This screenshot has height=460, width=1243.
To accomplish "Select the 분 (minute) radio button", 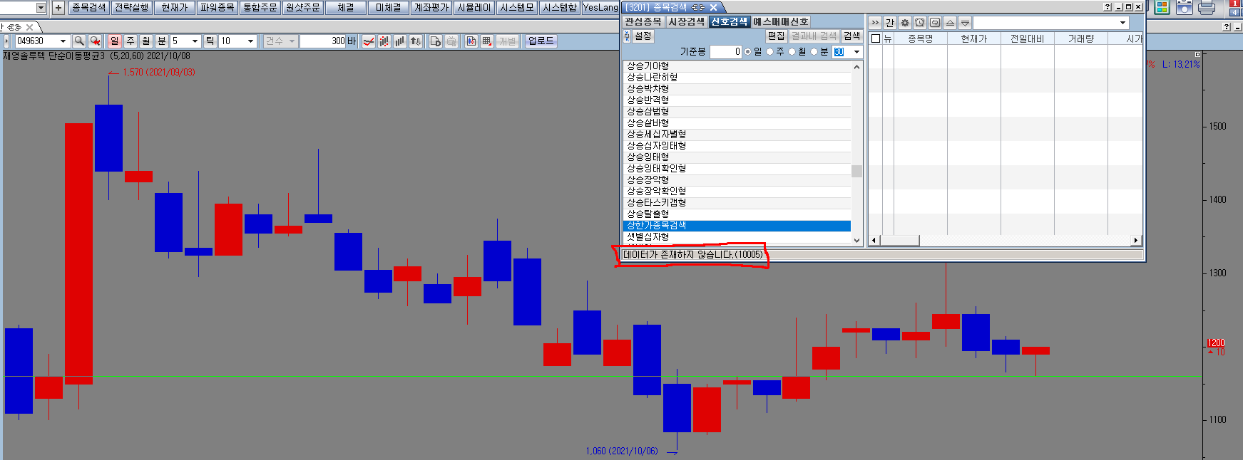I will pos(814,52).
